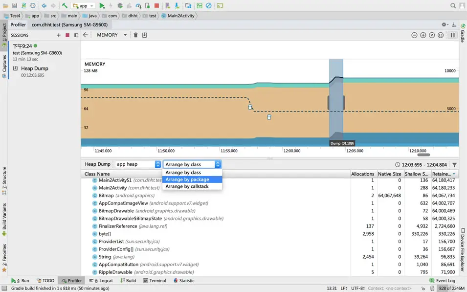This screenshot has height=292, width=467.
Task: Click the timeline horizontal scrollbar thumb
Action: point(423,155)
